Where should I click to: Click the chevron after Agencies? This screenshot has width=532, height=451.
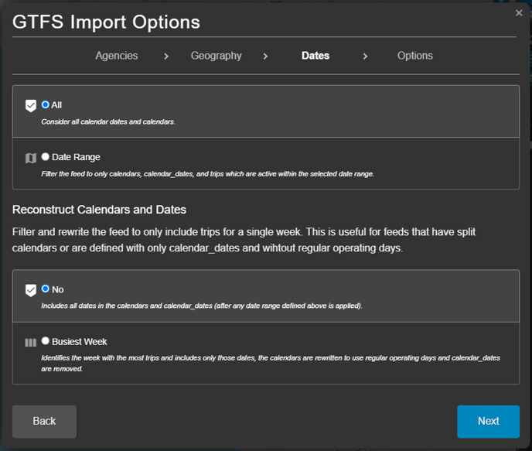coord(166,56)
